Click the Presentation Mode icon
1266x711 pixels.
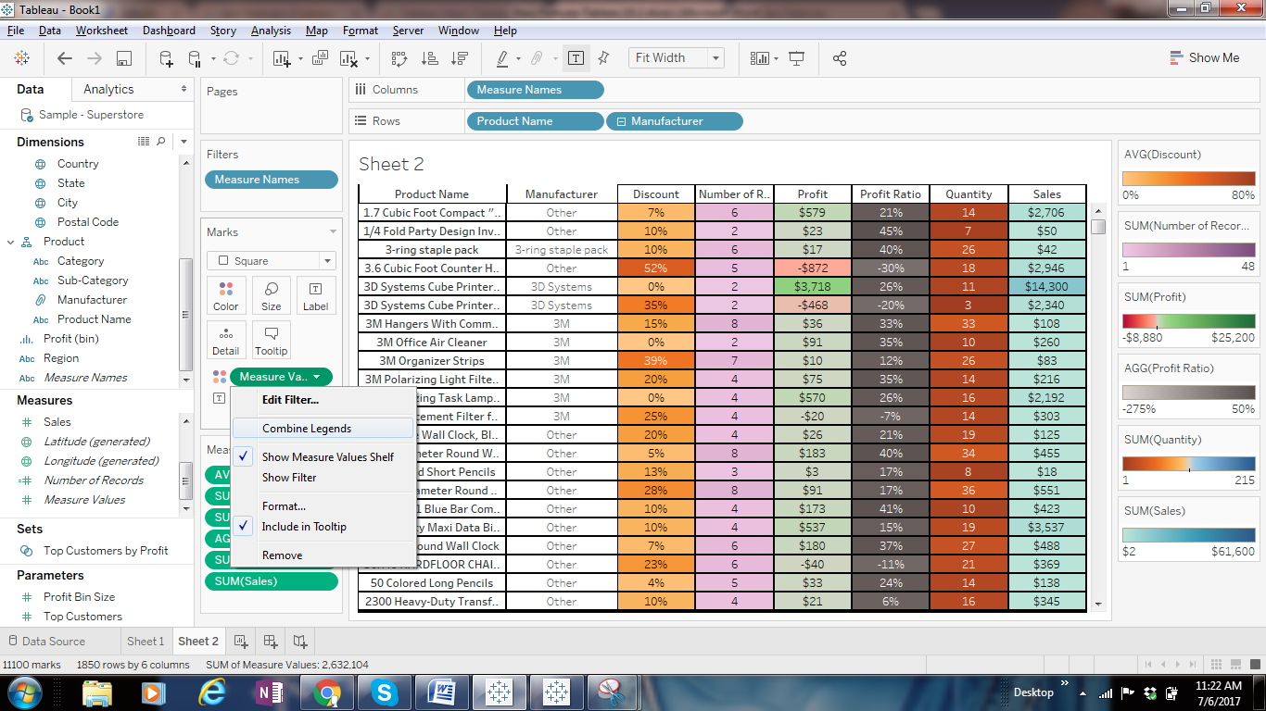796,58
